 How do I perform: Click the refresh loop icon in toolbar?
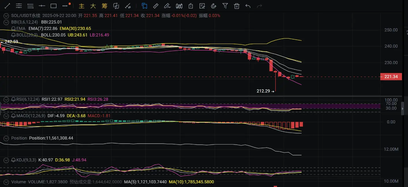pyautogui.click(x=116, y=6)
